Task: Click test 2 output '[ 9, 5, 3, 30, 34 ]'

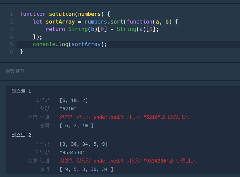Action: pyautogui.click(x=87, y=170)
